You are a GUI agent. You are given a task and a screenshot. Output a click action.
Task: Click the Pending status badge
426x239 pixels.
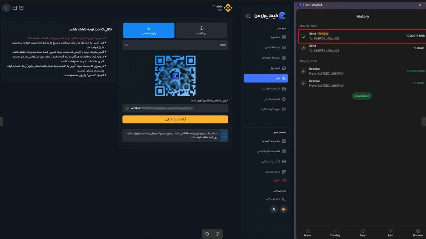click(x=323, y=34)
